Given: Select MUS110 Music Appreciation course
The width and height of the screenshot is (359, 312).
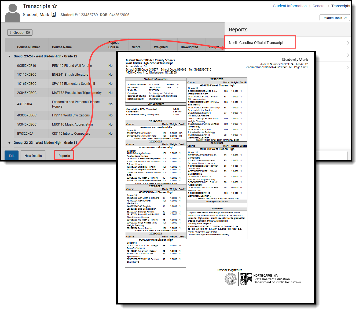Looking at the screenshot, I should coord(72,124).
